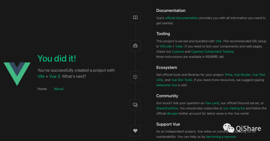
Task: Open the Vue Dev Tools link
Action: (x=182, y=80)
